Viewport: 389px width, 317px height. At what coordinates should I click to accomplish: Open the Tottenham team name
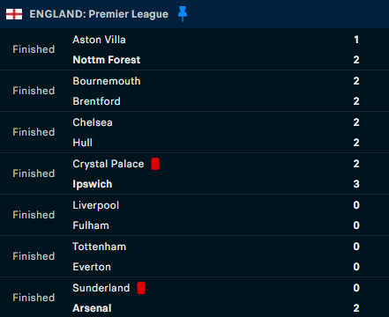100,247
